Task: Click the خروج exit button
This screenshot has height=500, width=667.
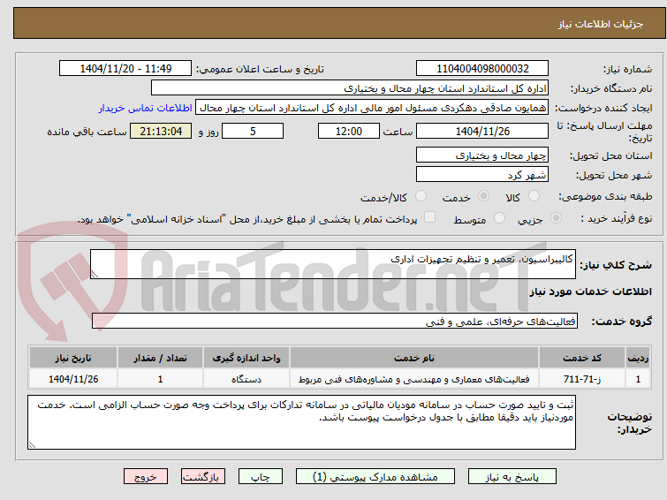Action: [x=146, y=477]
